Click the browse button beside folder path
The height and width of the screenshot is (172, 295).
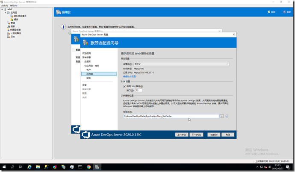coord(221,116)
